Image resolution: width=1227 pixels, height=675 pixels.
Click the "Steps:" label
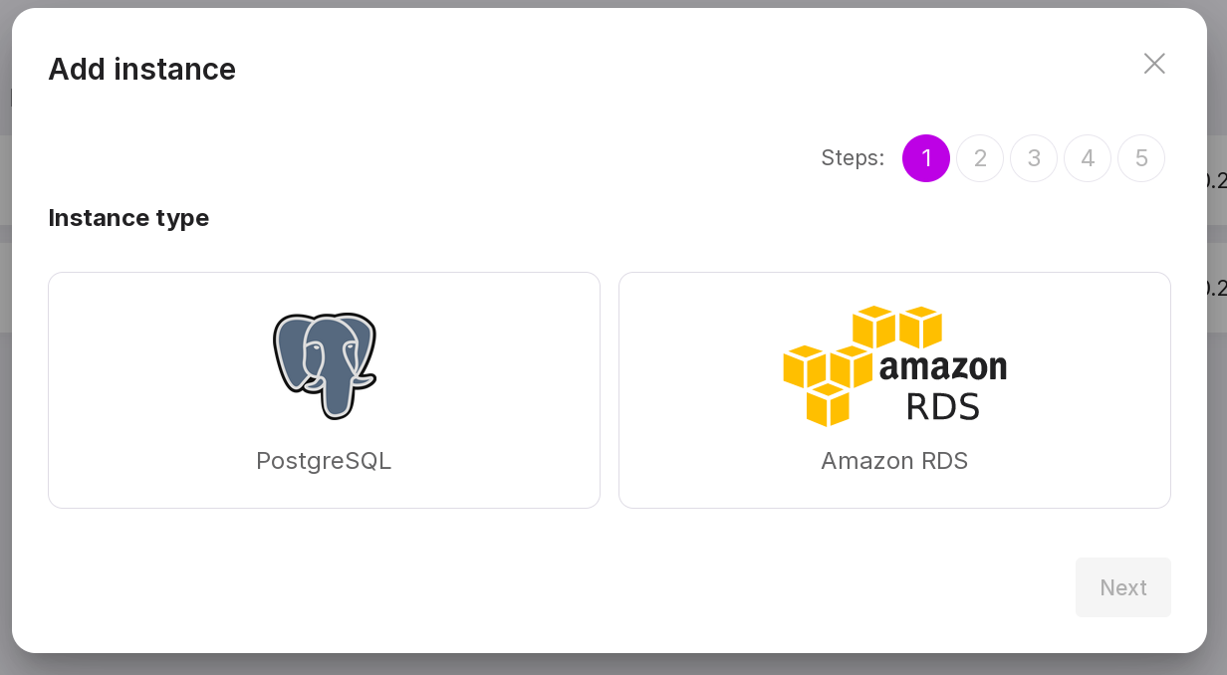[853, 158]
